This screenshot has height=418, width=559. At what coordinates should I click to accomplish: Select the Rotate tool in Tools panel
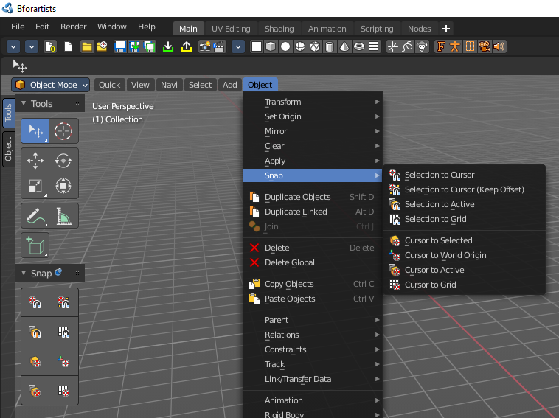63,161
